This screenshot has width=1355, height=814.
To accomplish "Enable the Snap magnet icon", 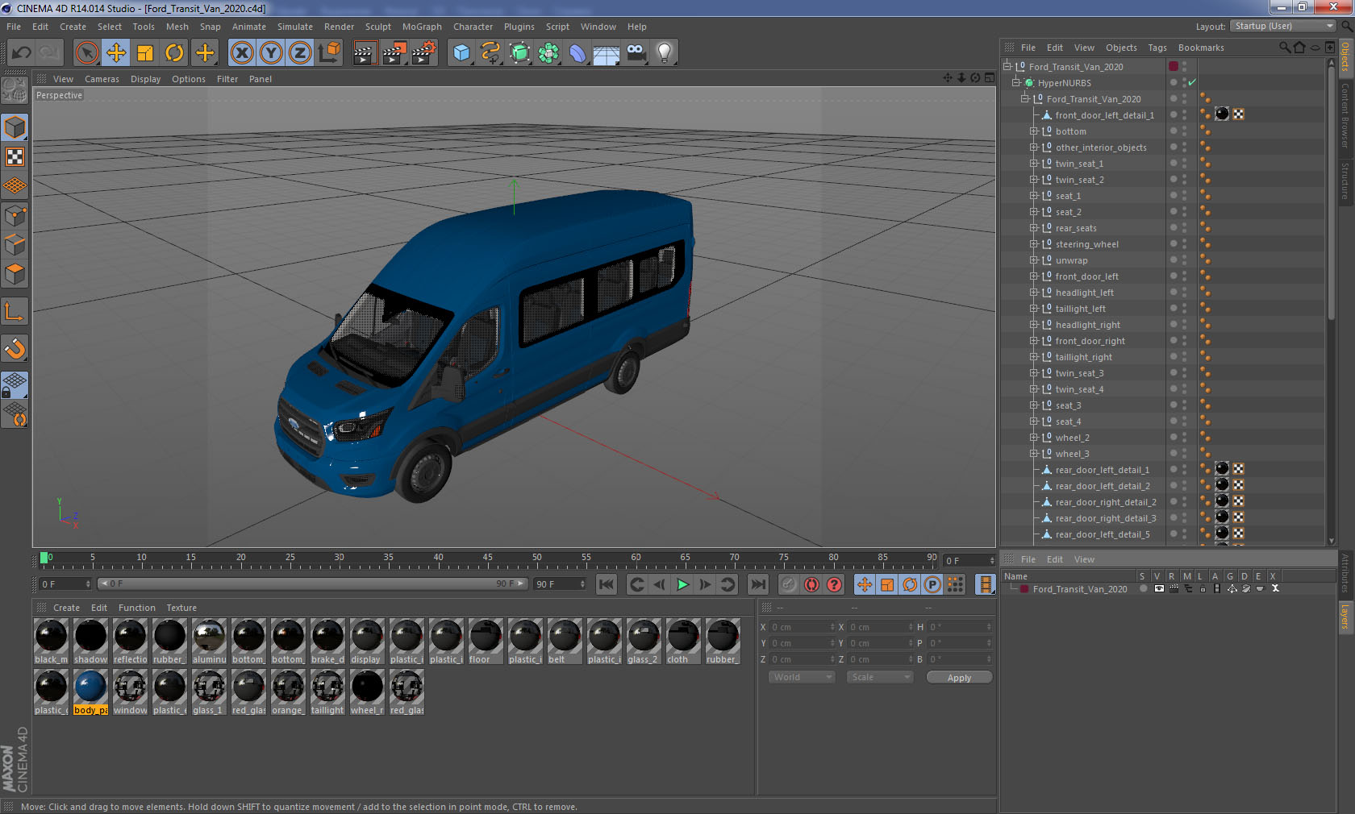I will [x=15, y=349].
